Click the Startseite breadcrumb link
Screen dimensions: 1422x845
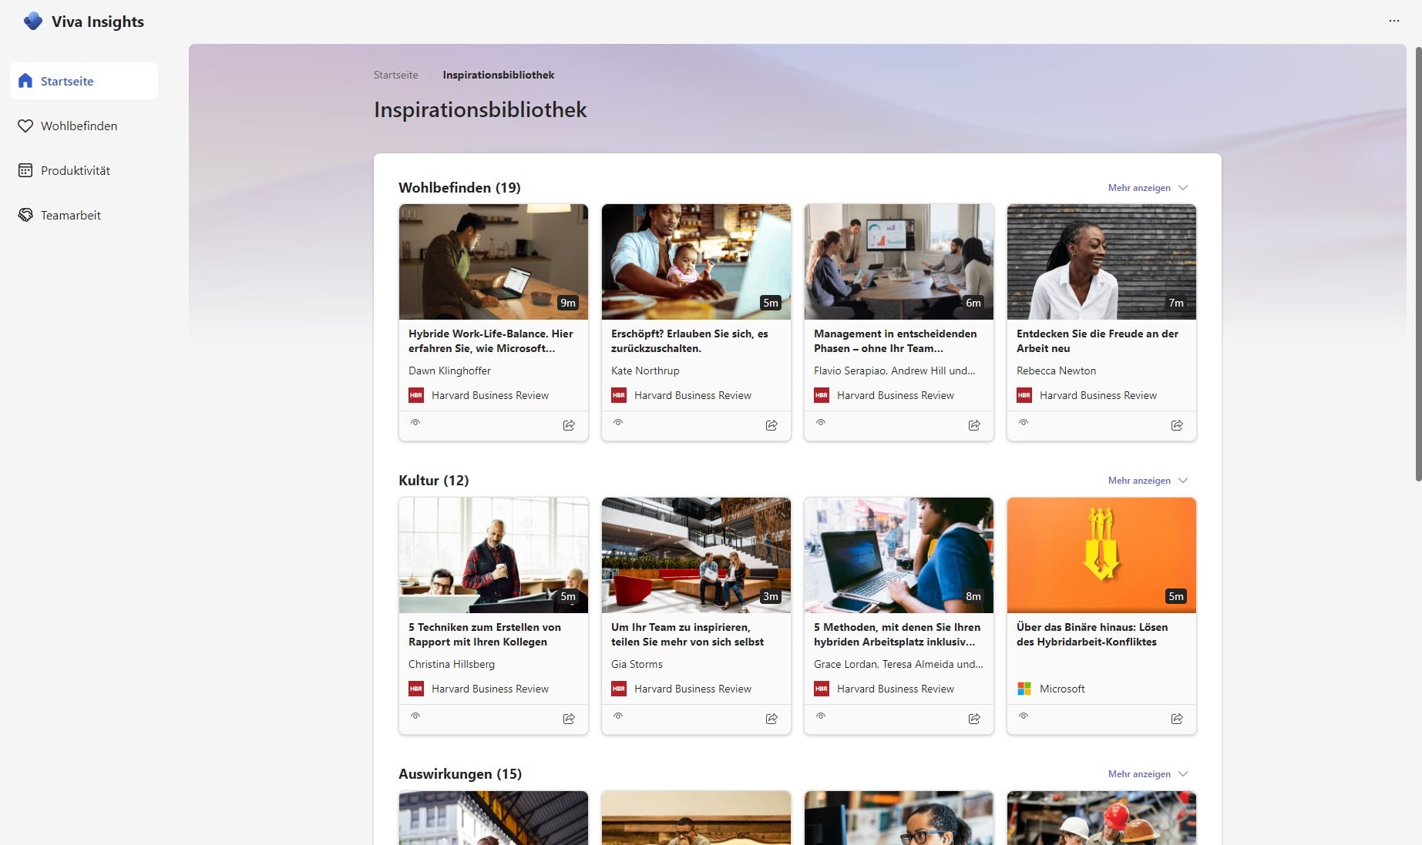pos(395,75)
